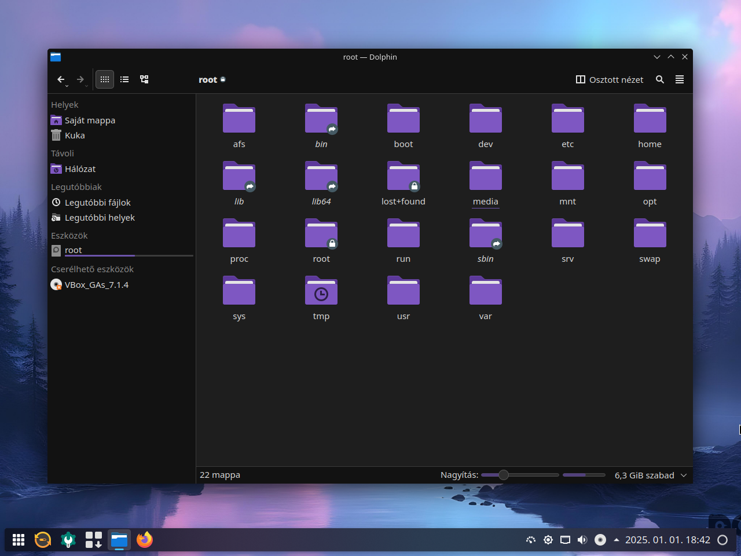Select the dev folder icon
Image resolution: width=741 pixels, height=556 pixels.
coord(486,118)
